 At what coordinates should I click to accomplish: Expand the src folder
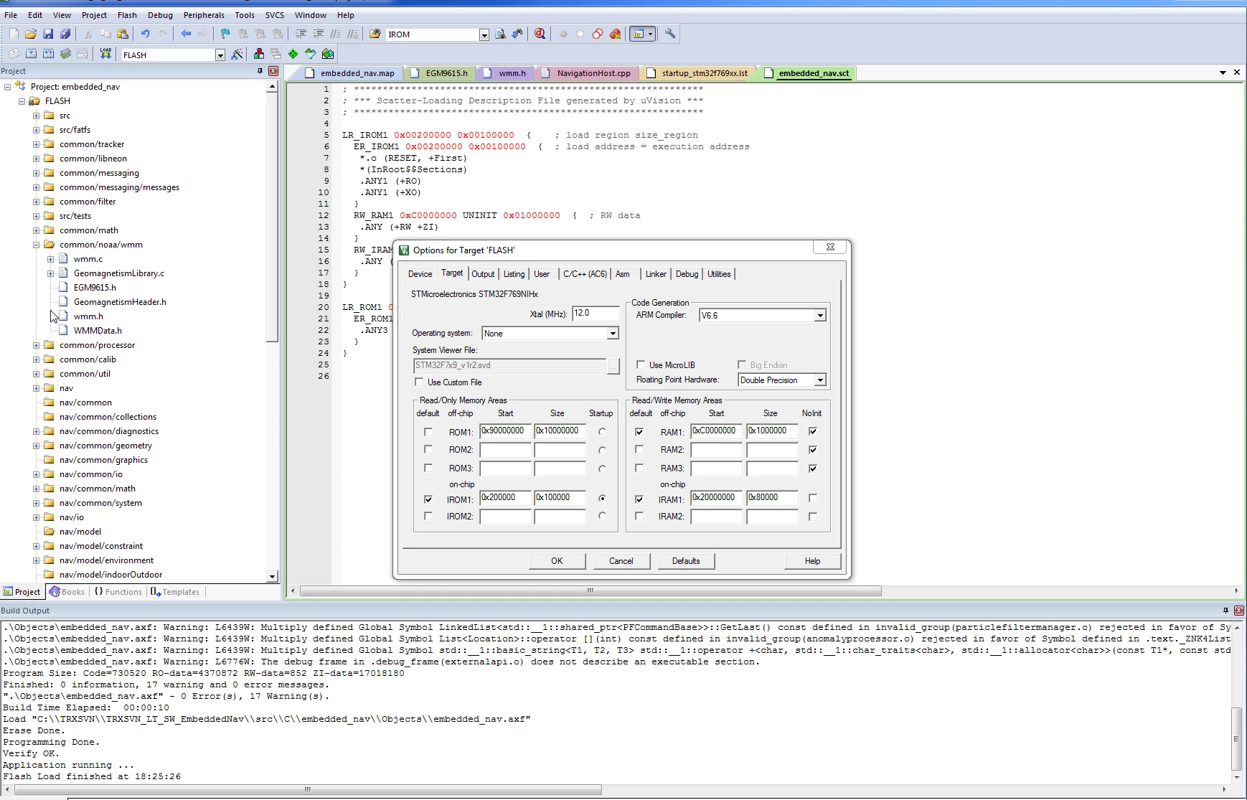(x=36, y=116)
